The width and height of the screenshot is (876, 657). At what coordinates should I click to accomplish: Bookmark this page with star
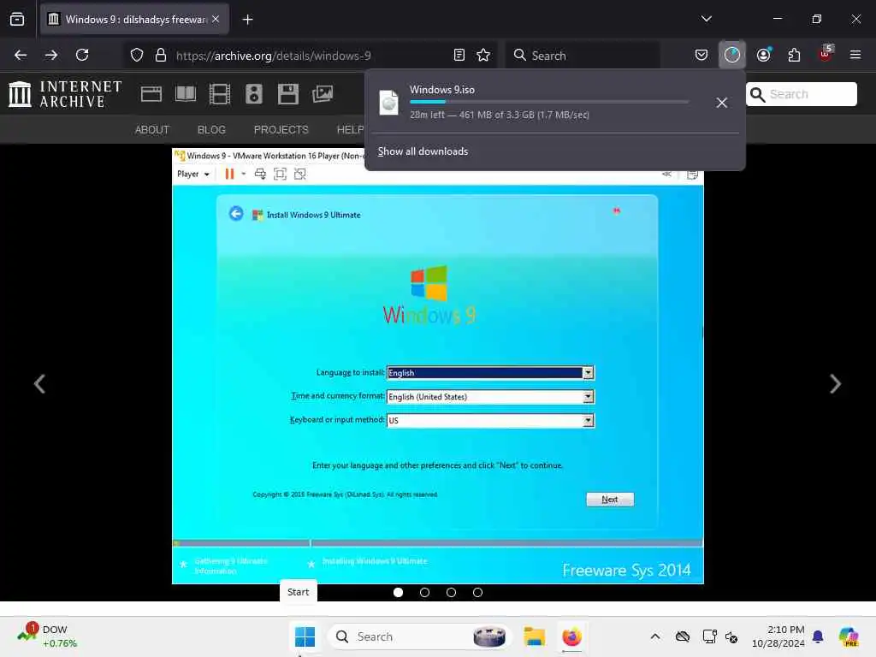pos(483,55)
